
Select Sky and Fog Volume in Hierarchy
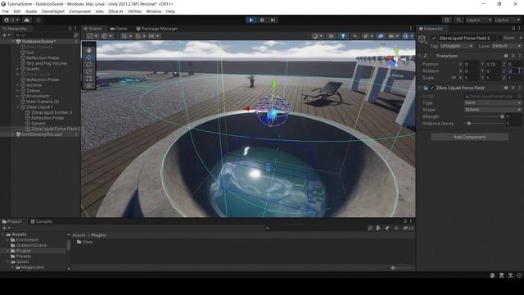(47, 63)
